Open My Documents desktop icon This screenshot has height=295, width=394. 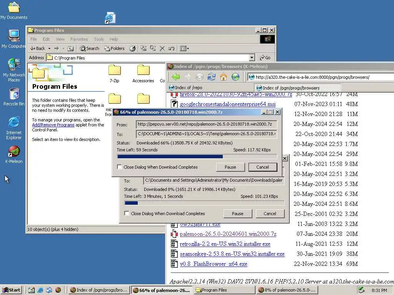[14, 10]
